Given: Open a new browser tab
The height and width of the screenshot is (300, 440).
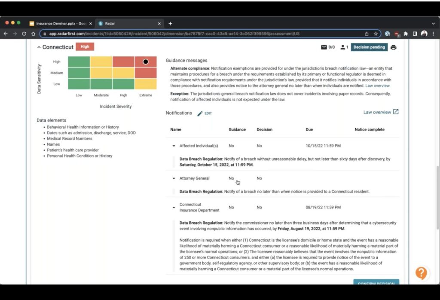Looking at the screenshot, I should tap(170, 23).
